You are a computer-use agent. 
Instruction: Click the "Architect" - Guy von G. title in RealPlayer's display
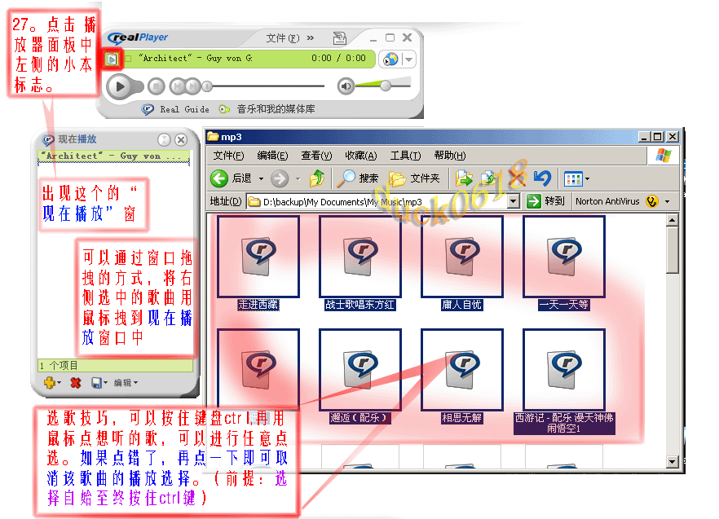[196, 58]
